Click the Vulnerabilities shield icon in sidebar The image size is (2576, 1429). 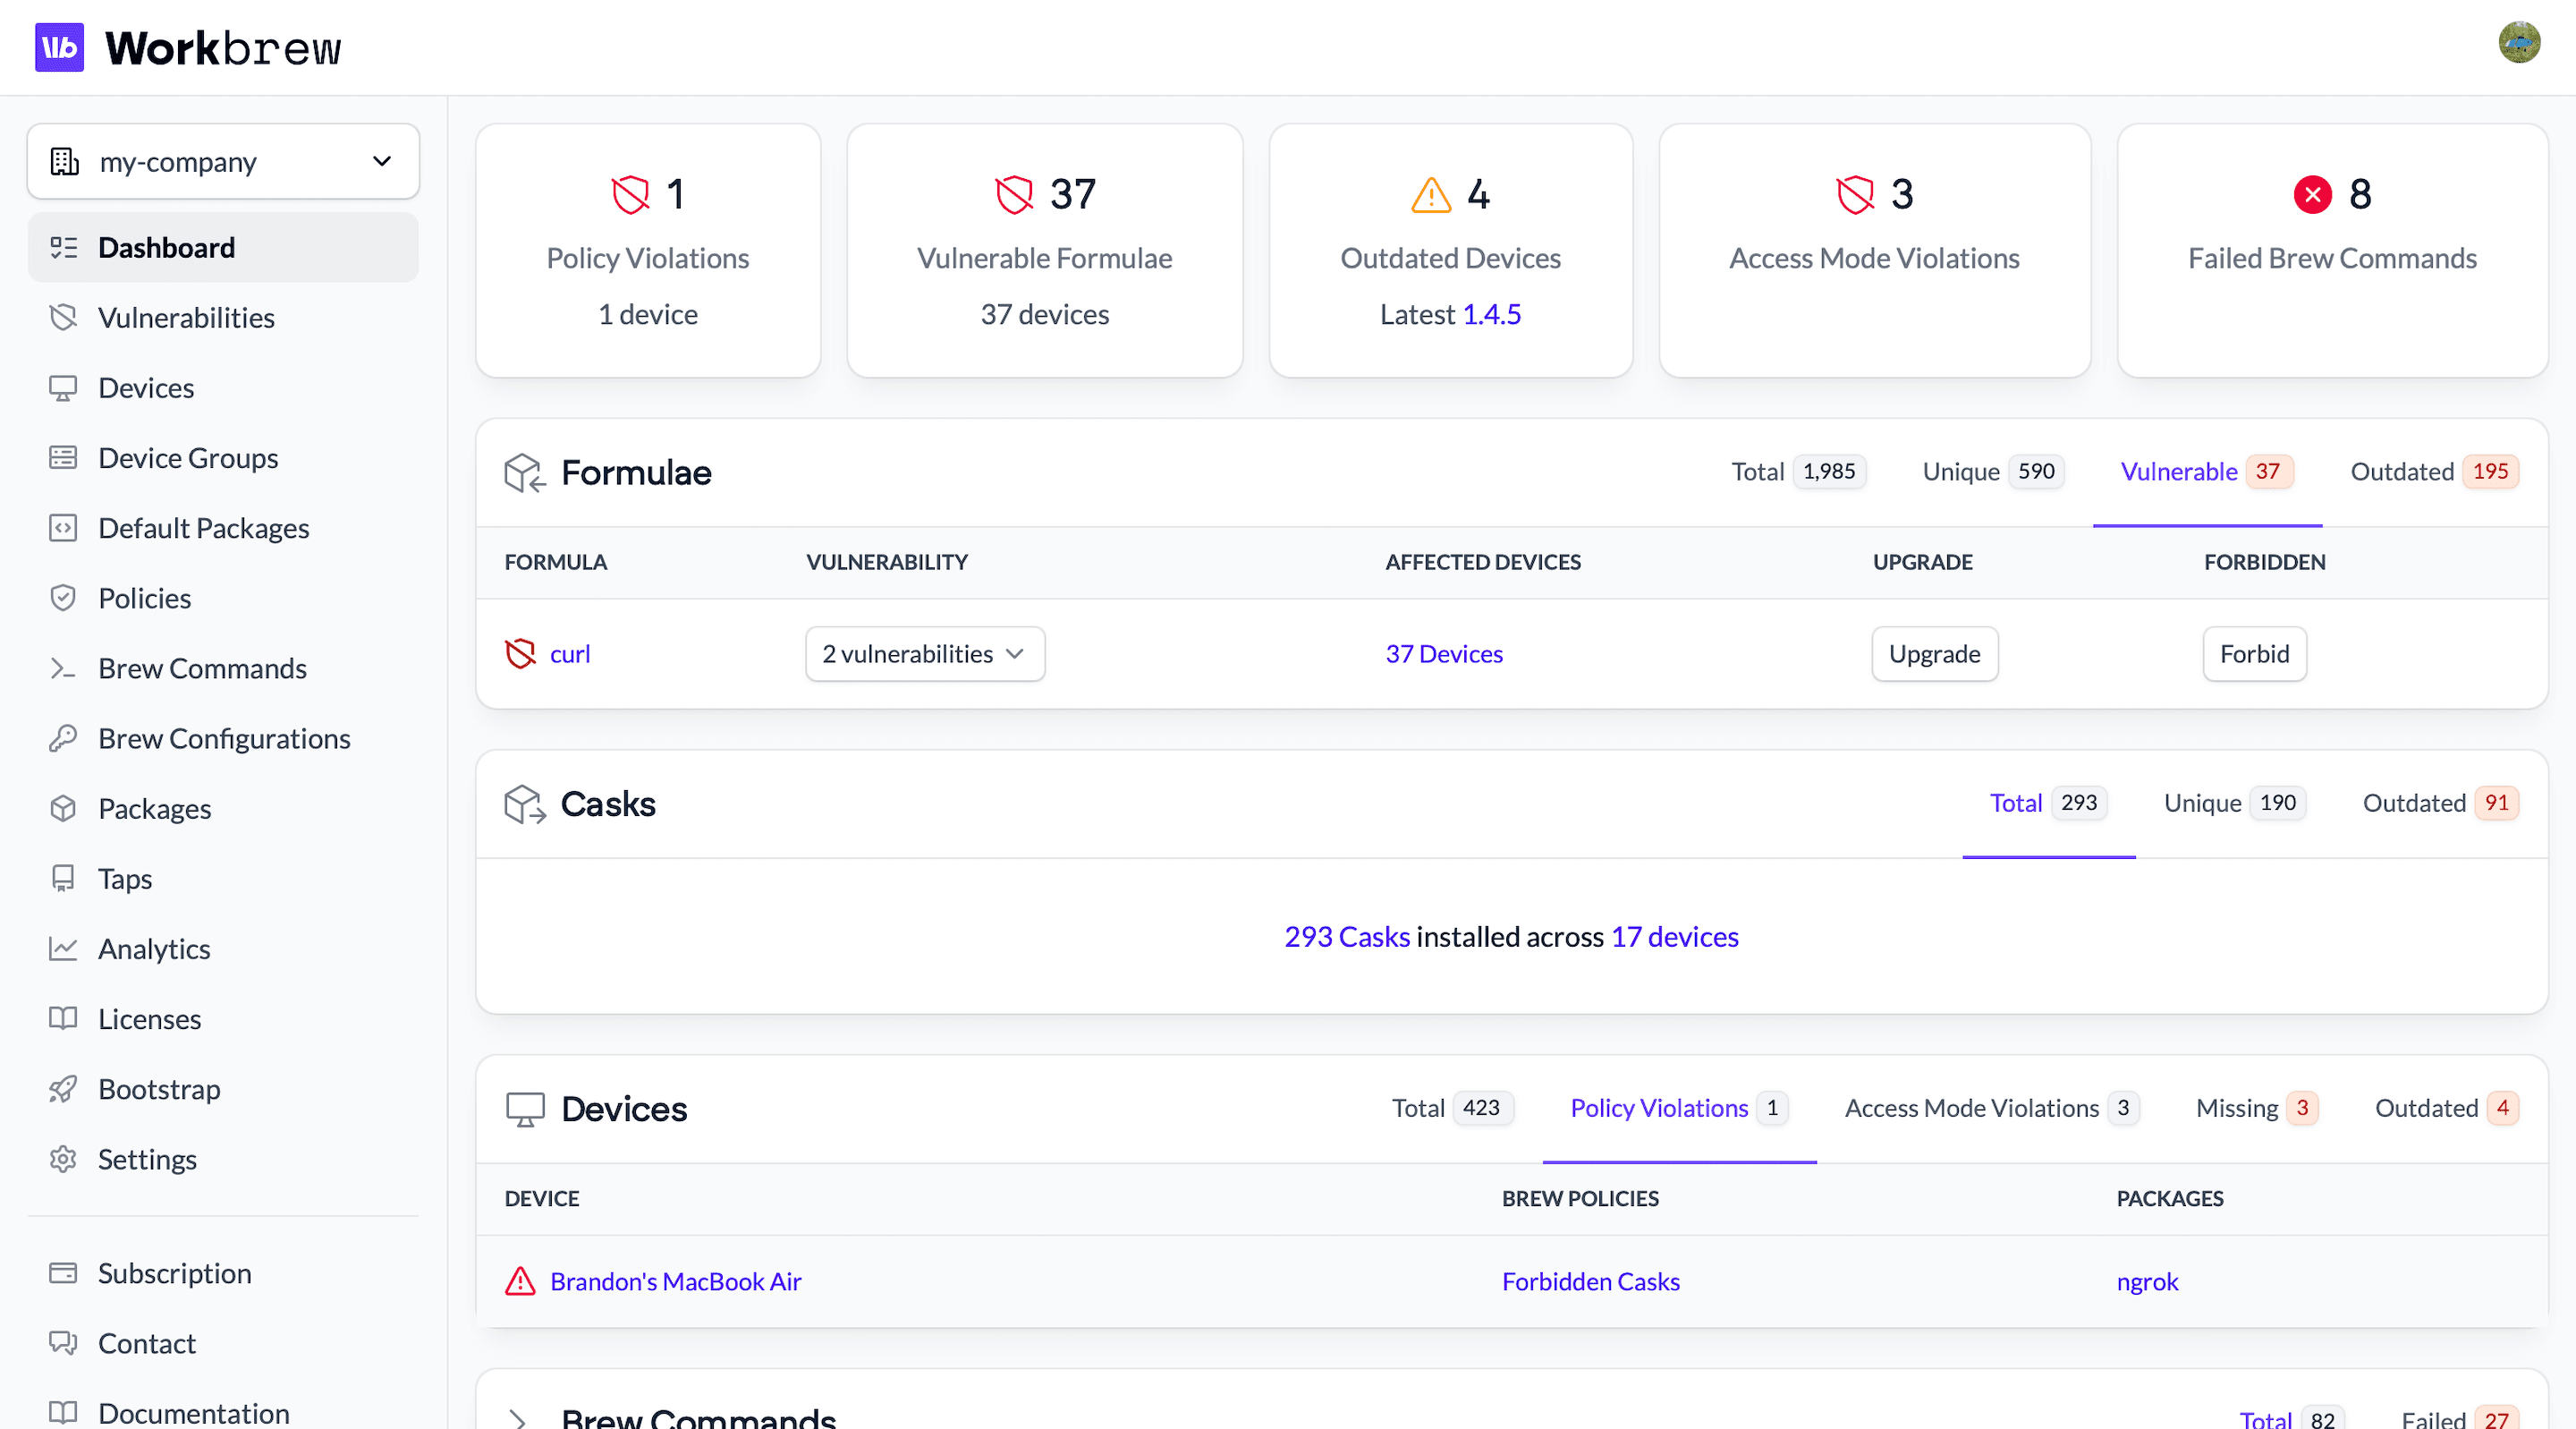pos(63,318)
